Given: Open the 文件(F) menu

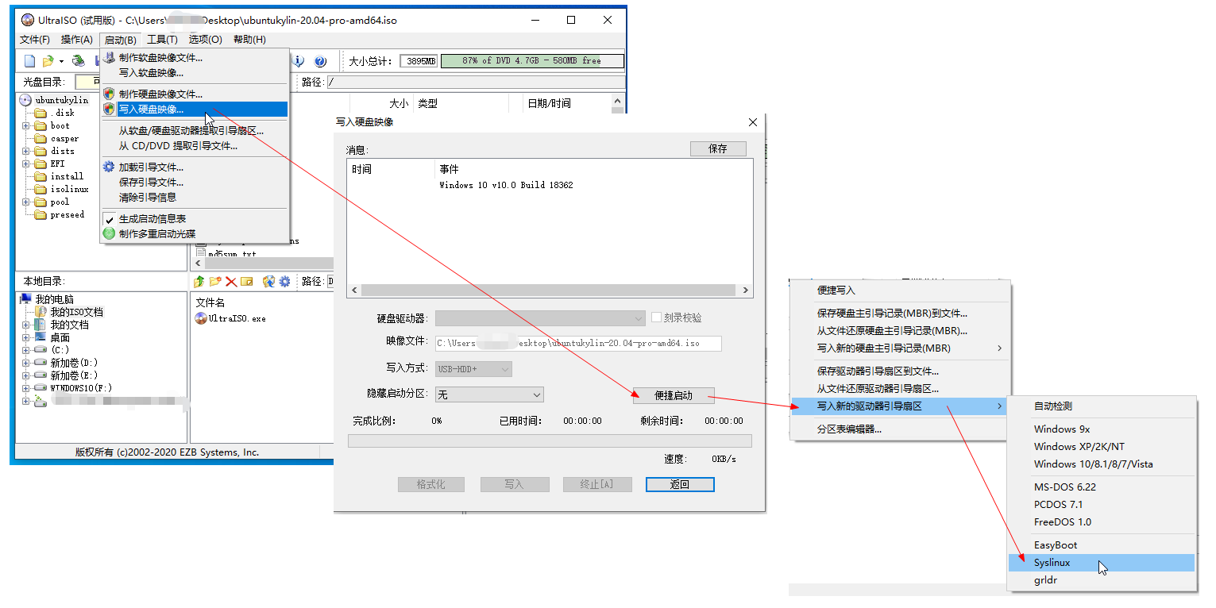Looking at the screenshot, I should click(x=35, y=40).
